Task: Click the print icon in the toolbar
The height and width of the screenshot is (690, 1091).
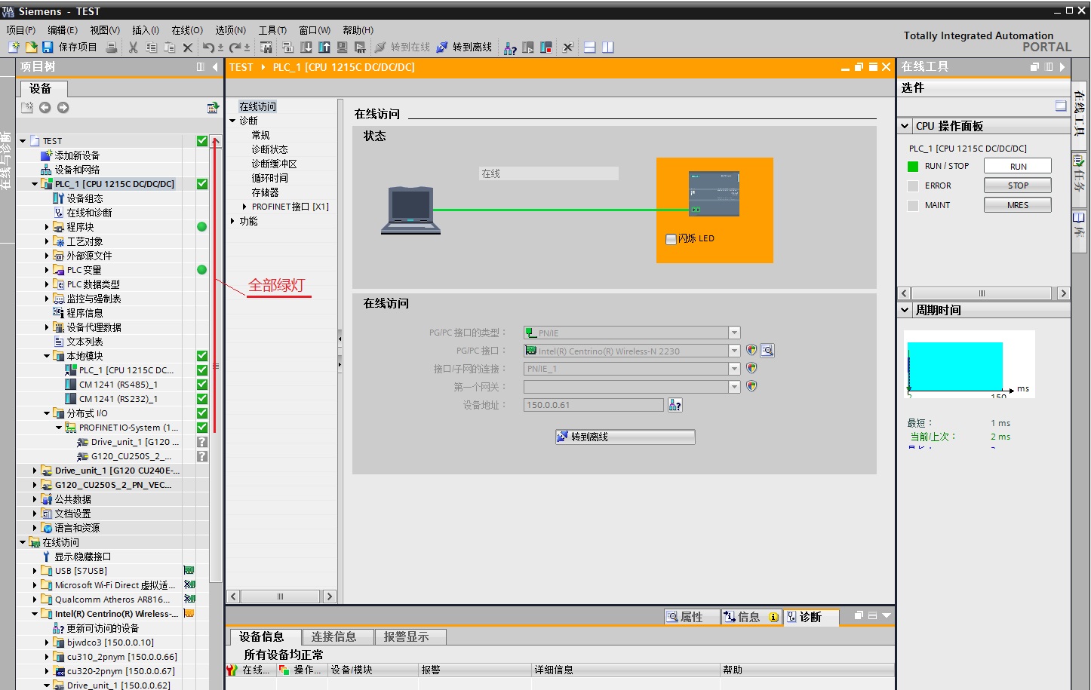Action: 112,47
